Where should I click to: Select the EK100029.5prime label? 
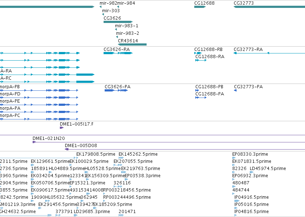89,161
